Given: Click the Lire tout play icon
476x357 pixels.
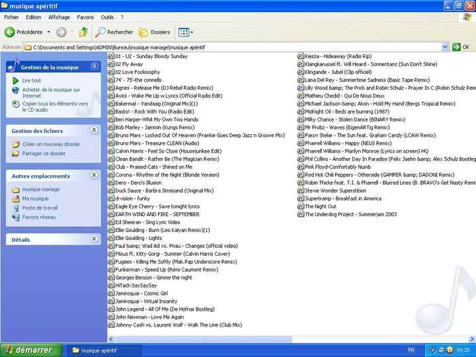Looking at the screenshot, I should tap(15, 81).
